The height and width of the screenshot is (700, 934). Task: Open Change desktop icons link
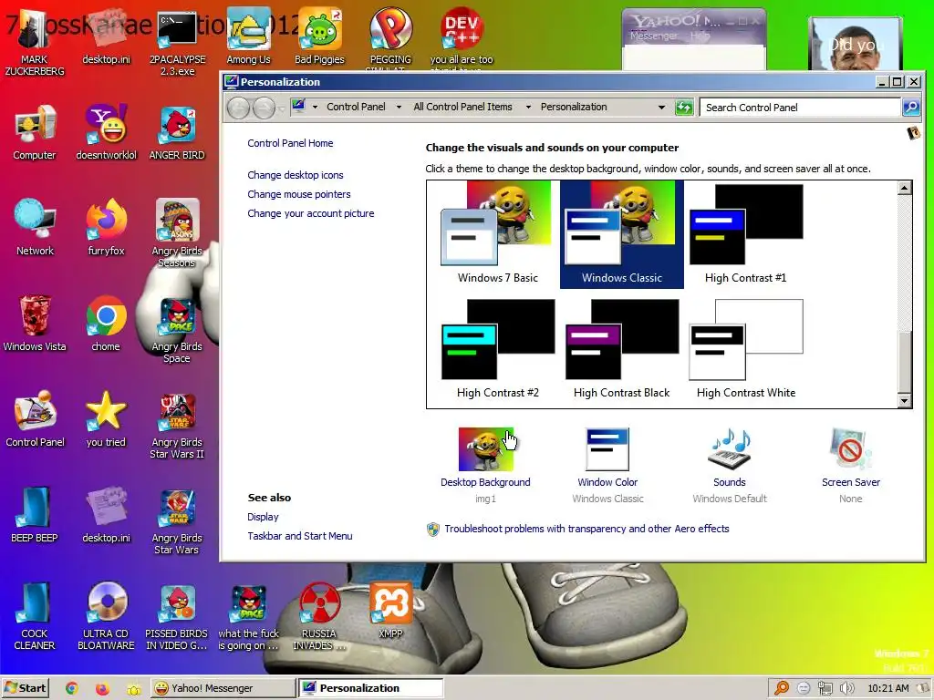click(296, 175)
